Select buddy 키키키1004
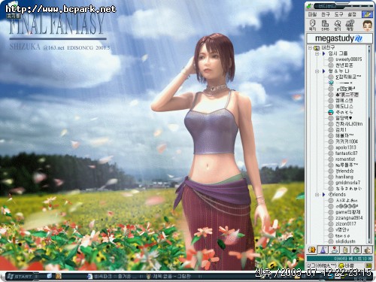 (x=347, y=141)
